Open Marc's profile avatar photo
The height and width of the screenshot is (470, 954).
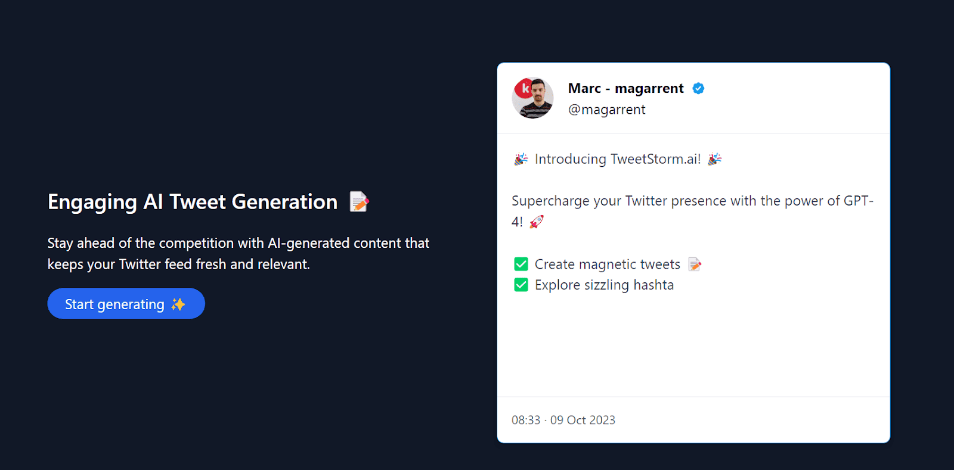pos(532,98)
